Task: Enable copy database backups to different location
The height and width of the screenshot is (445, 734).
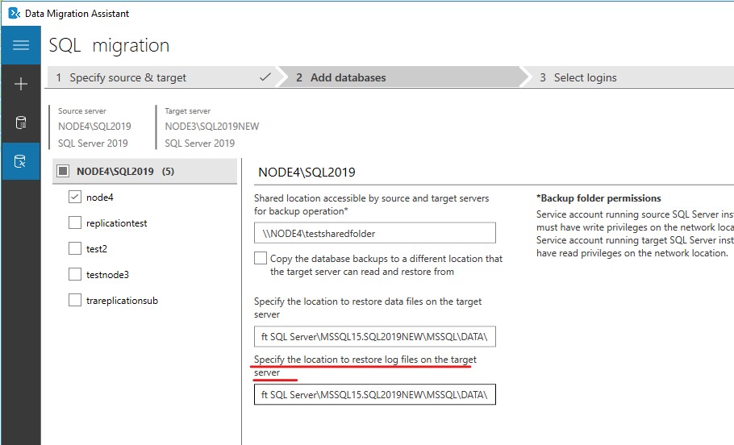Action: pyautogui.click(x=261, y=258)
